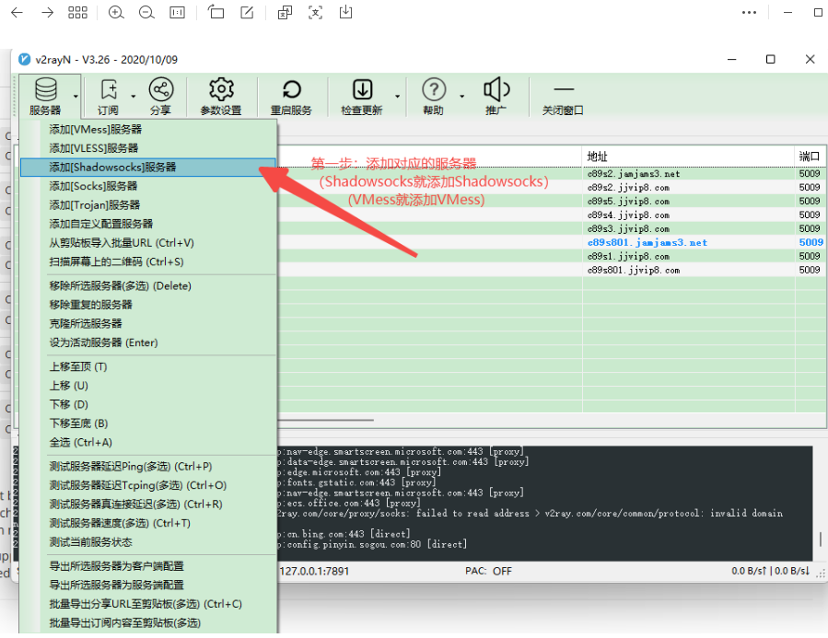Image resolution: width=828 pixels, height=638 pixels.
Task: Select 上移至顶 (T) menu item
Action: pos(148,366)
